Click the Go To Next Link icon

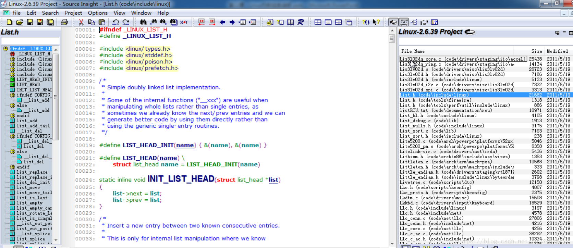click(x=212, y=22)
